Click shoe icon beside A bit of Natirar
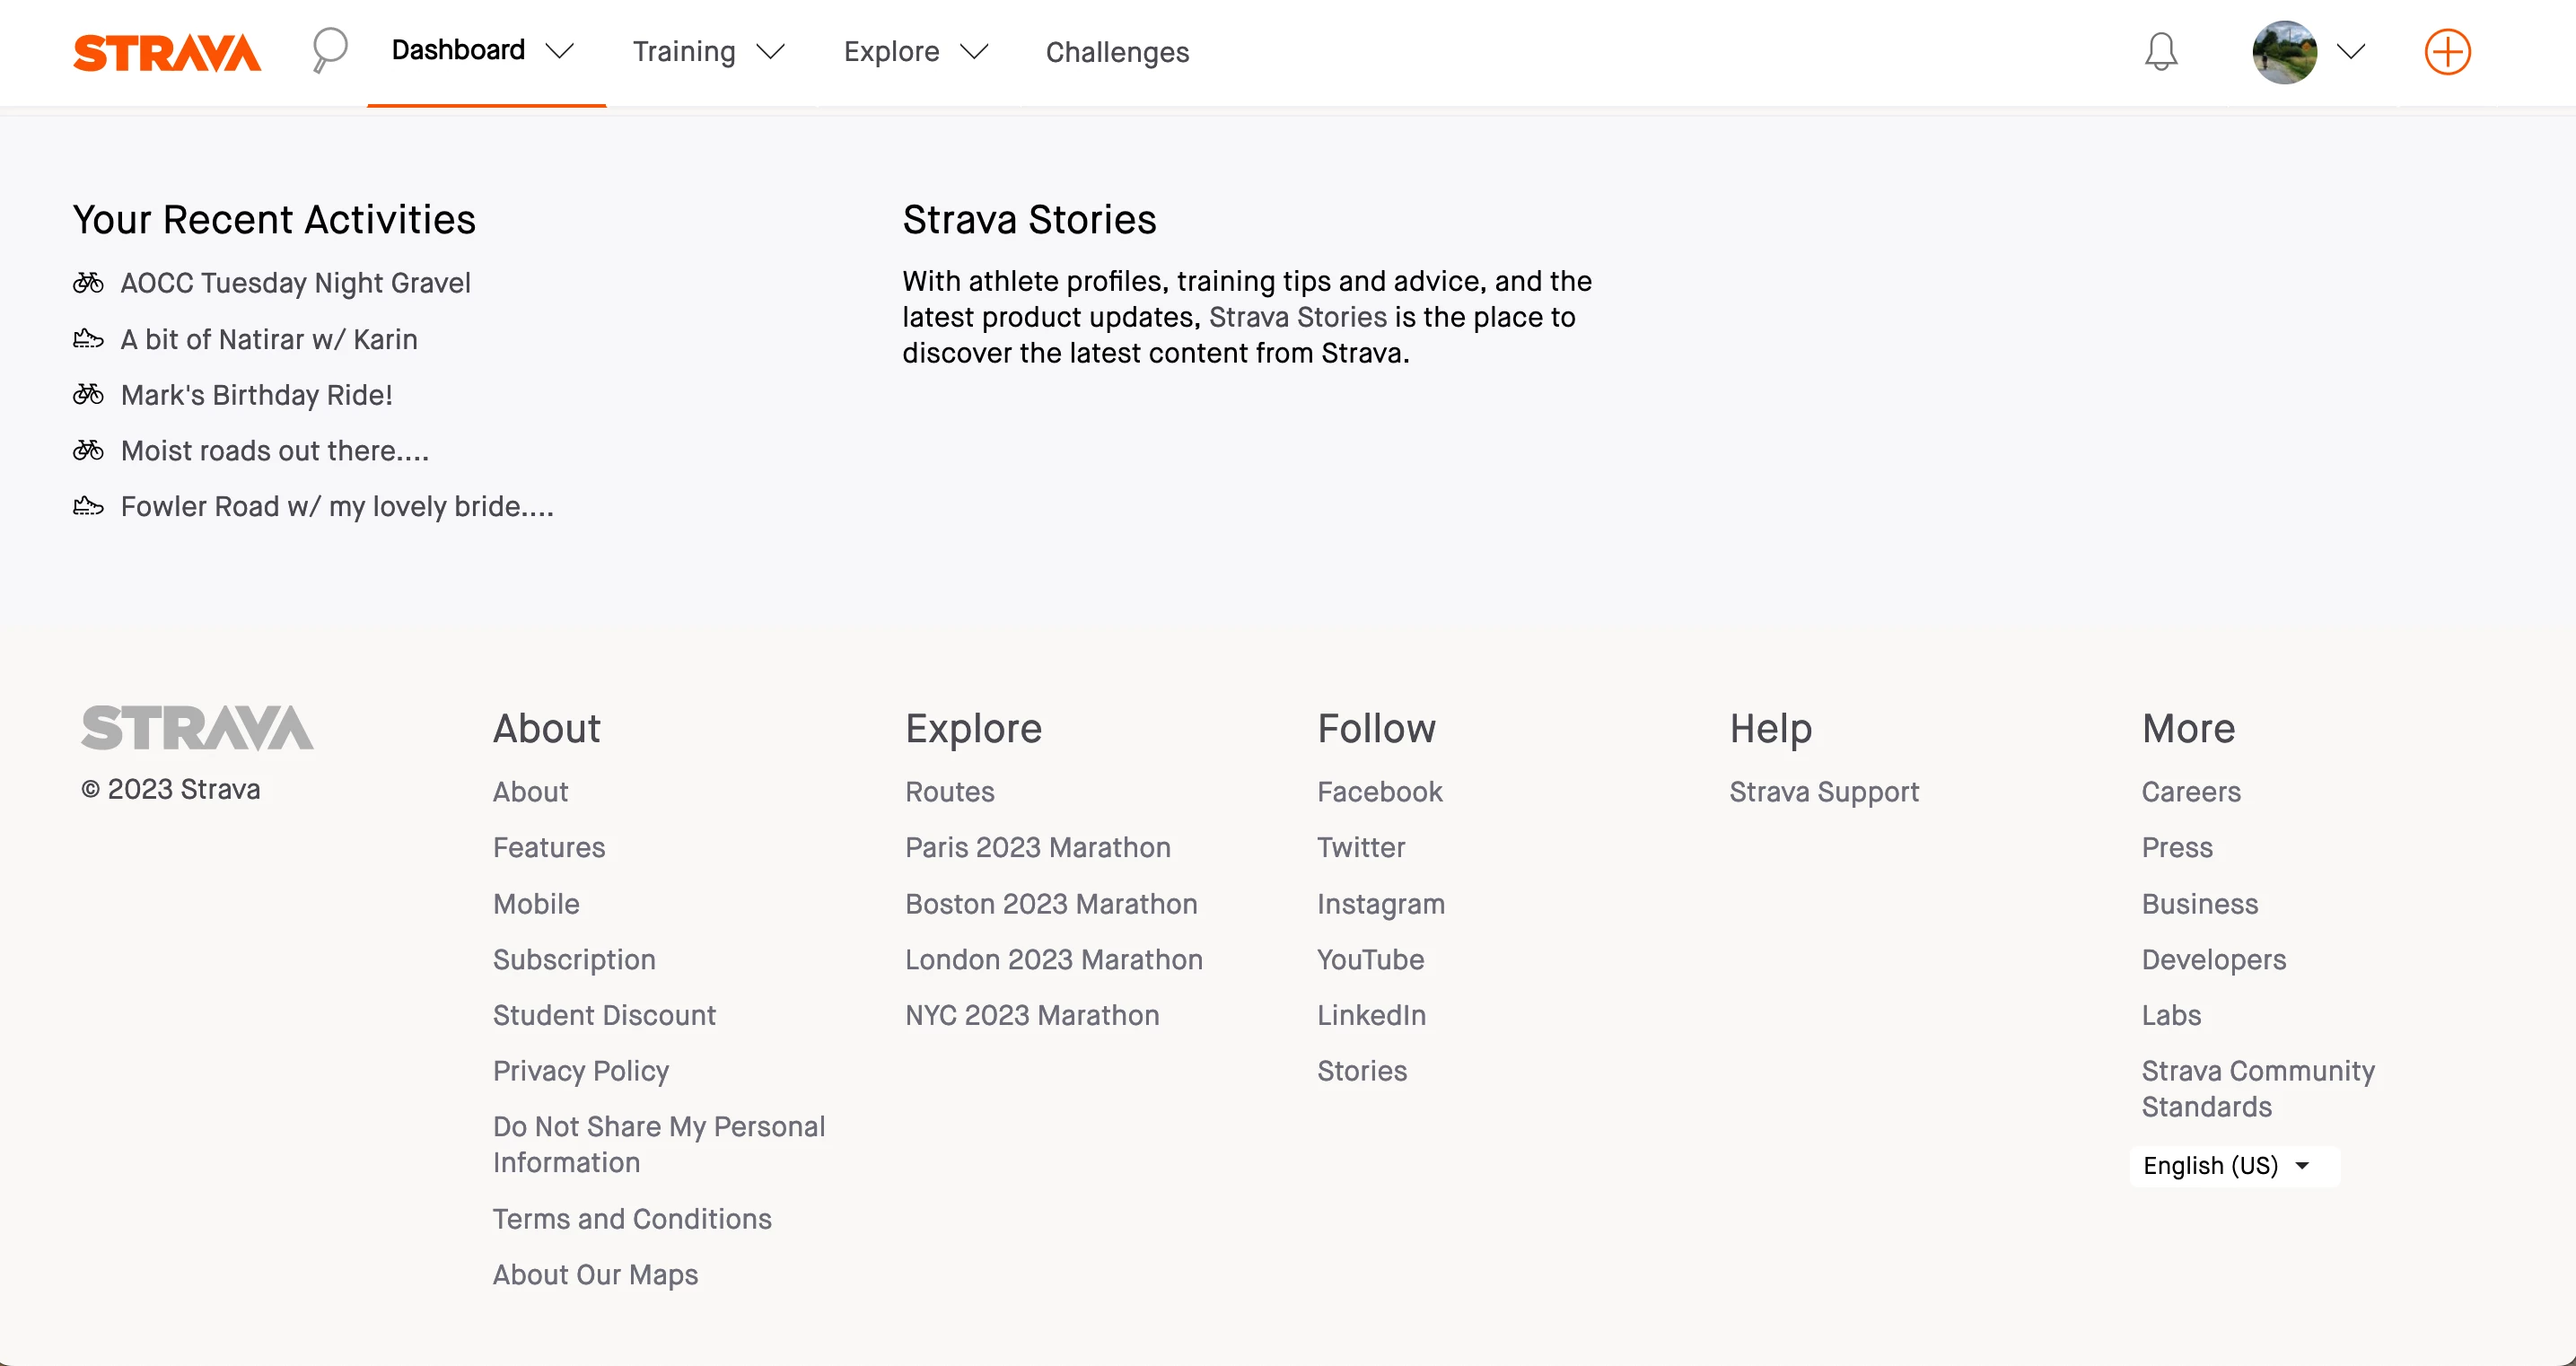The image size is (2576, 1366). pos(88,339)
